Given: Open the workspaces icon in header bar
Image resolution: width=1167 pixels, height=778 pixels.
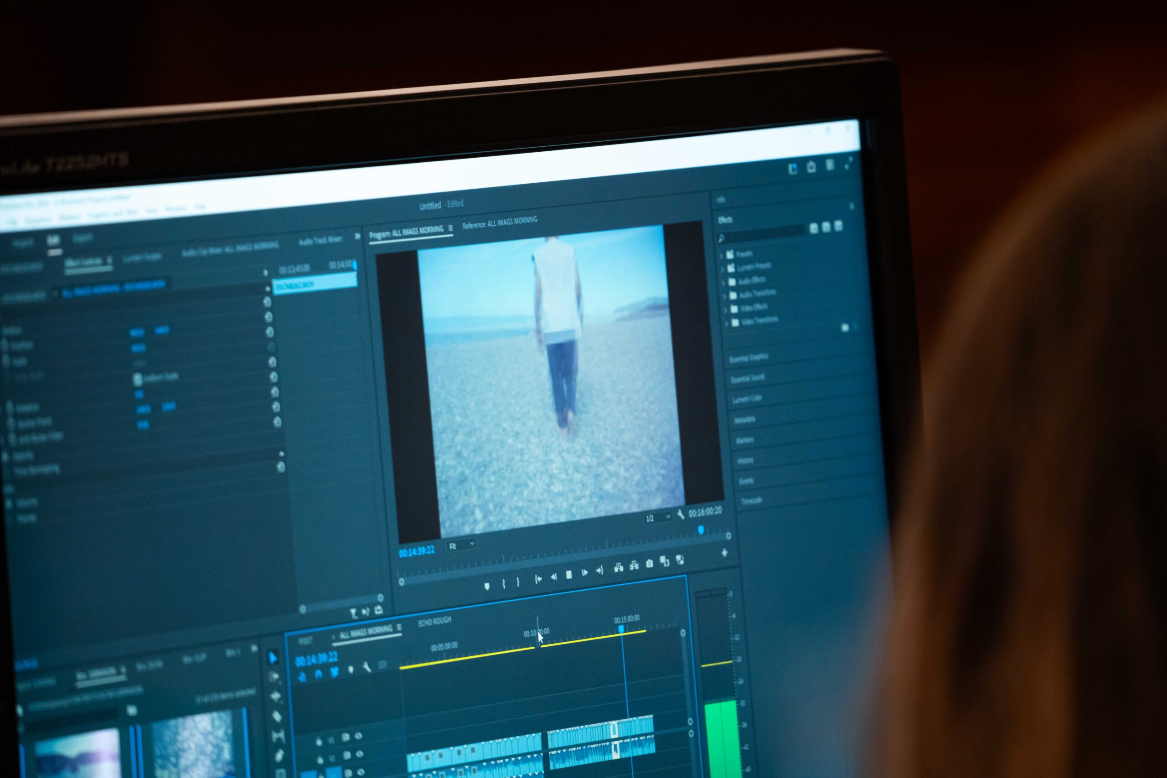Looking at the screenshot, I should pos(792,169).
